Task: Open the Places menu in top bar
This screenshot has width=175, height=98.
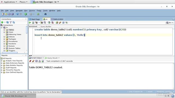Action: 24,2
